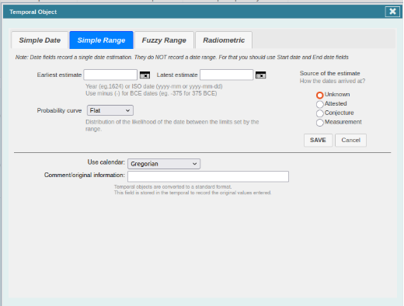Click the SAVE button
Screen dimensions: 404x306
318,140
